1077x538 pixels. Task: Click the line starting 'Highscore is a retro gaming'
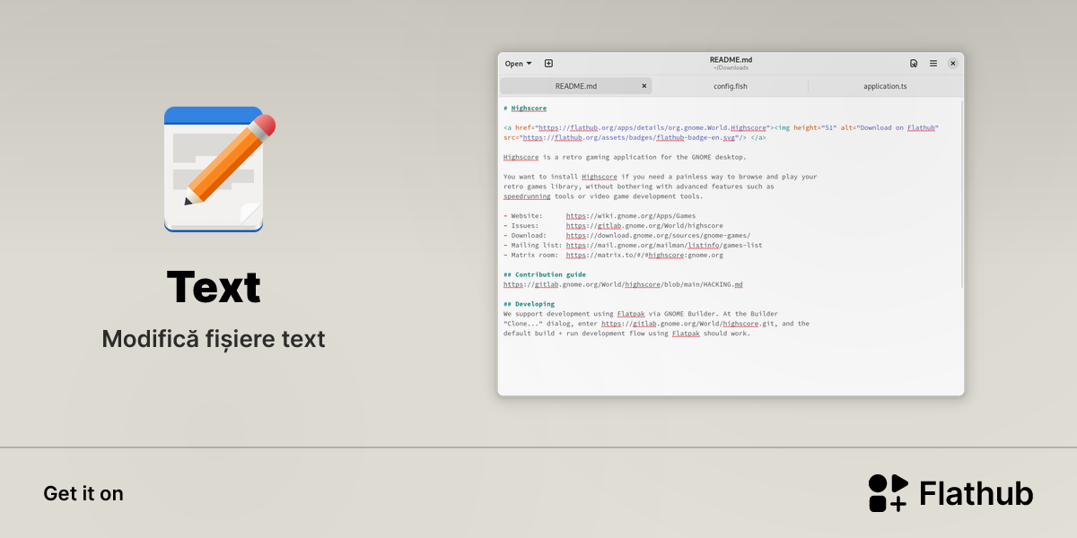[625, 157]
